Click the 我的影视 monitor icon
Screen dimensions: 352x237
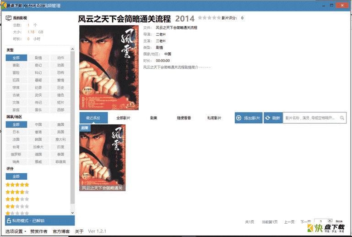pyautogui.click(x=8, y=18)
